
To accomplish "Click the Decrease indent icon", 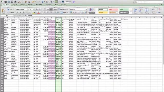I will 55,13.
